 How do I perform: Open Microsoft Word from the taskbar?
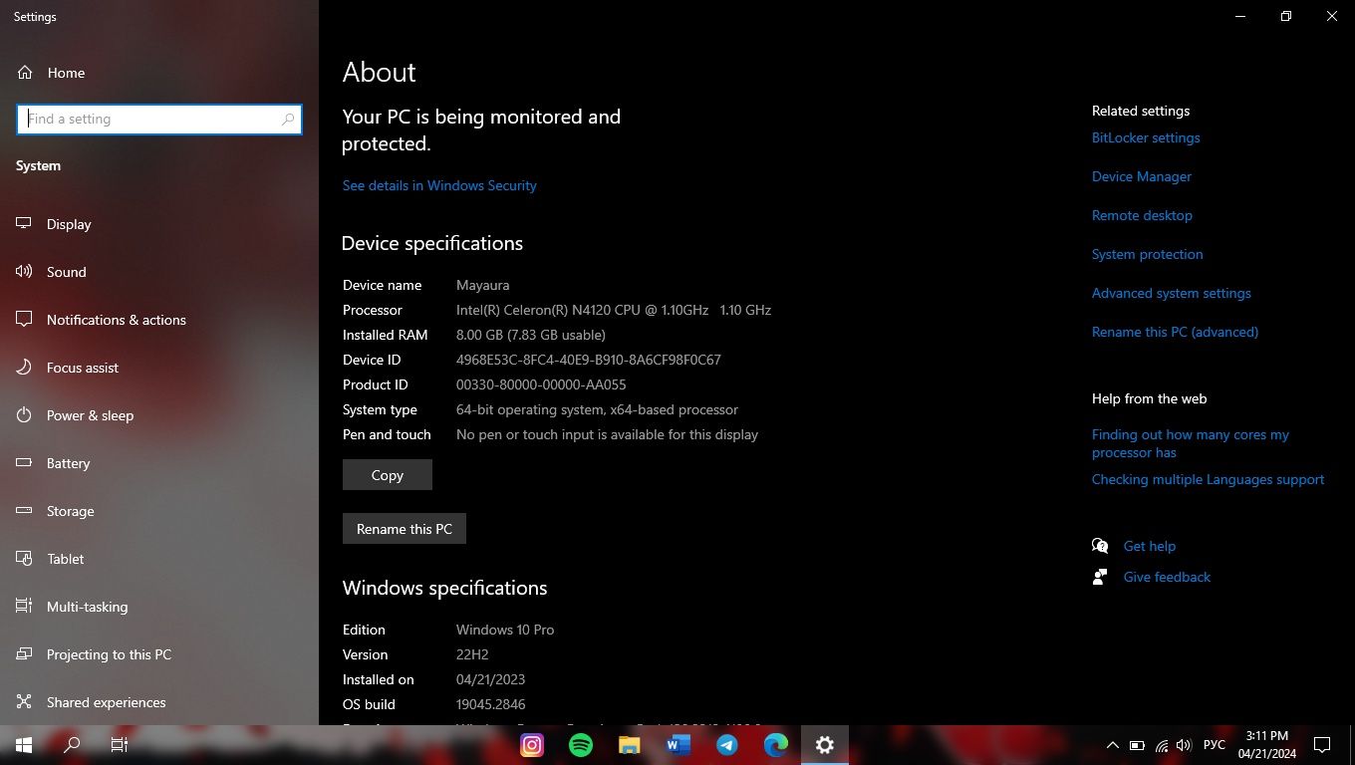[678, 745]
